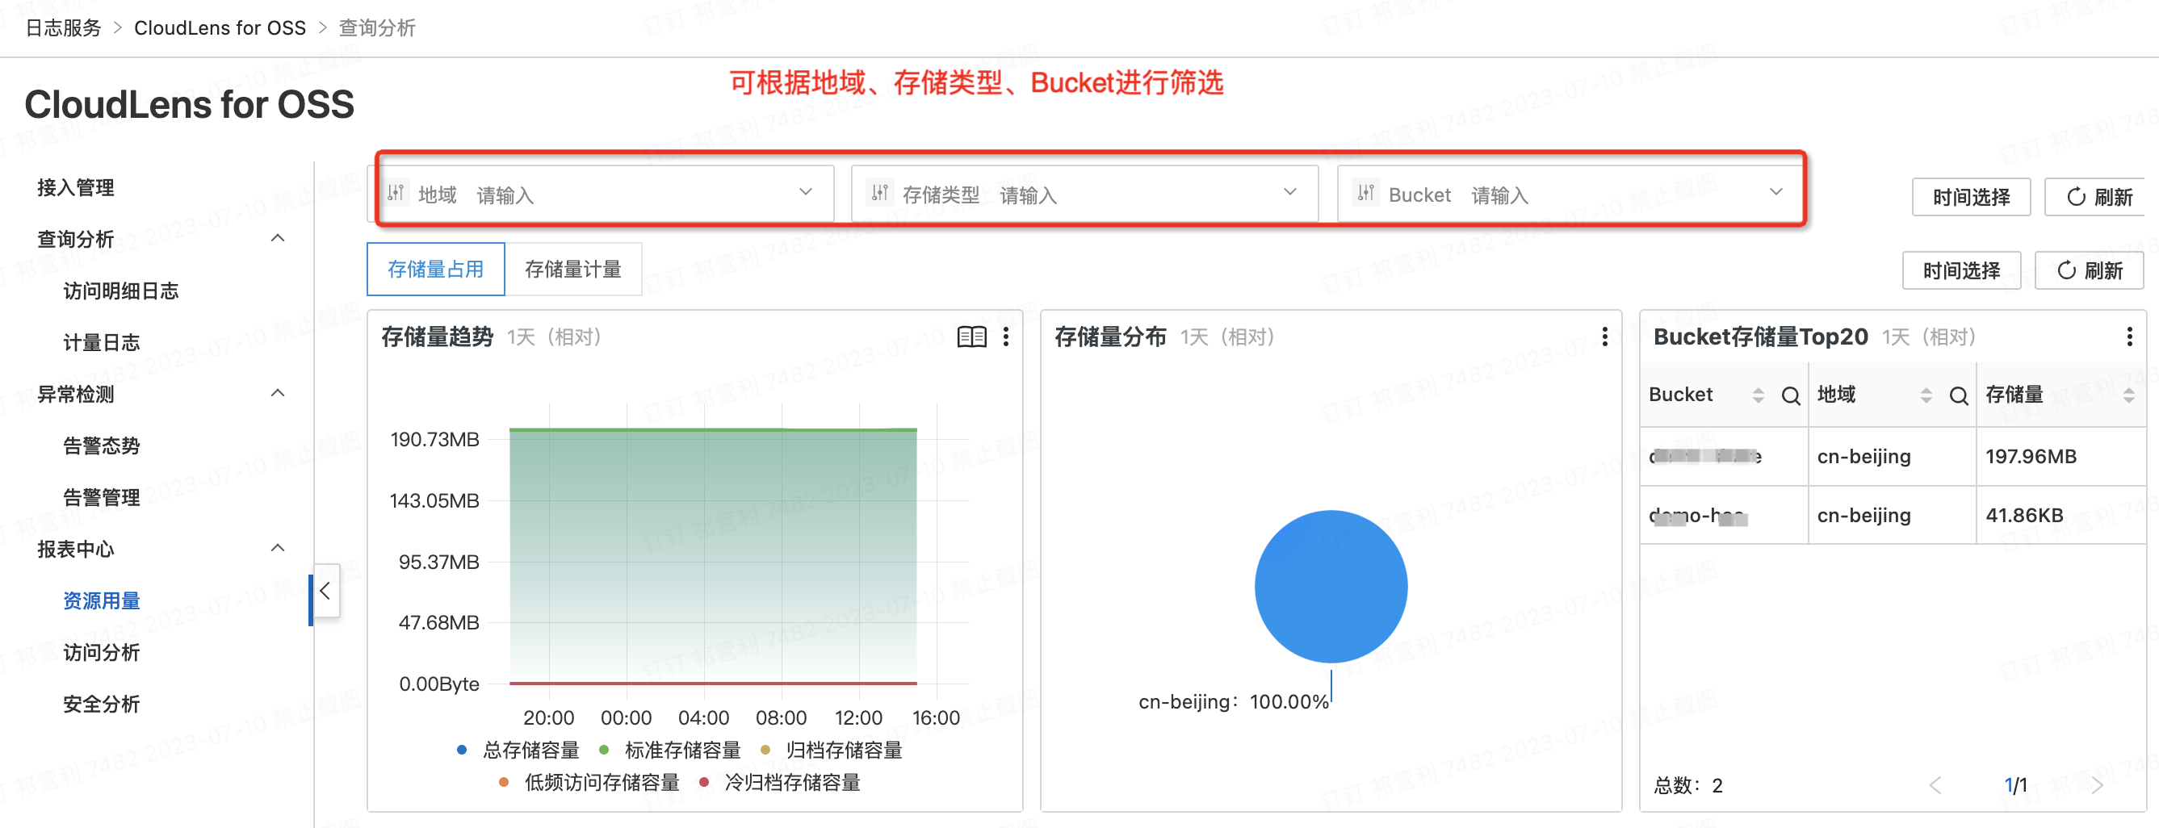The width and height of the screenshot is (2159, 828).
Task: Select 资源用量 in the sidebar
Action: [102, 601]
